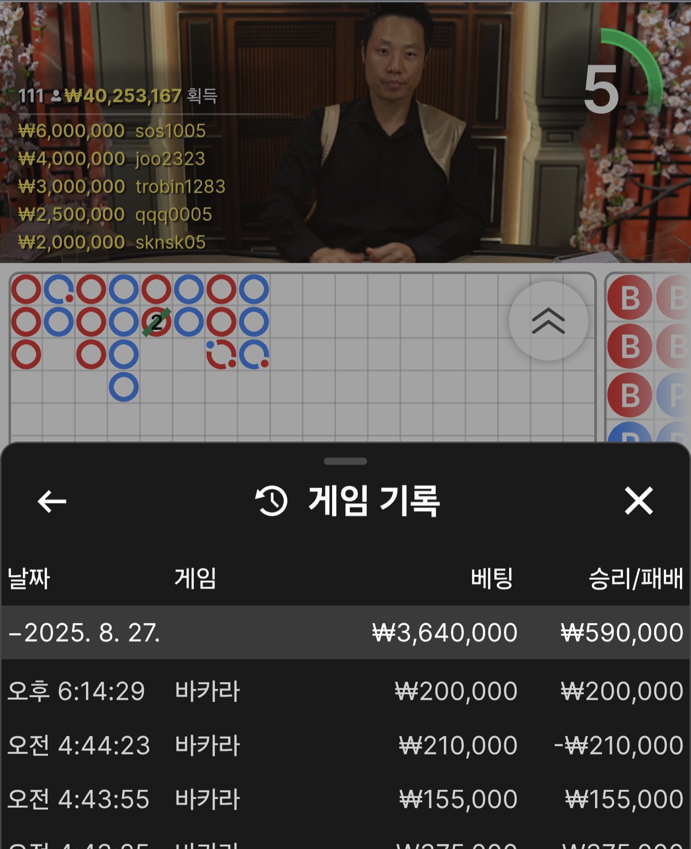The image size is (691, 849).
Task: Open the 오전 4:43:55 바카라 record
Action: coord(345,799)
